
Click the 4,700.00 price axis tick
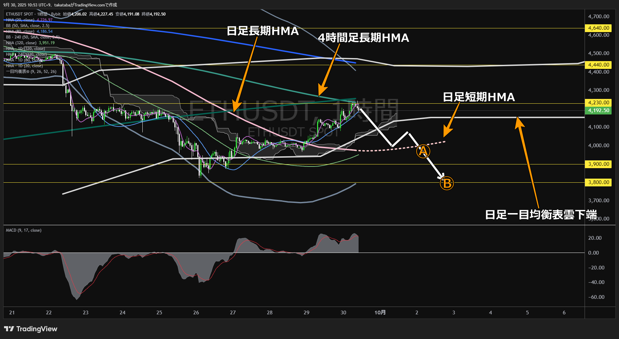(599, 17)
